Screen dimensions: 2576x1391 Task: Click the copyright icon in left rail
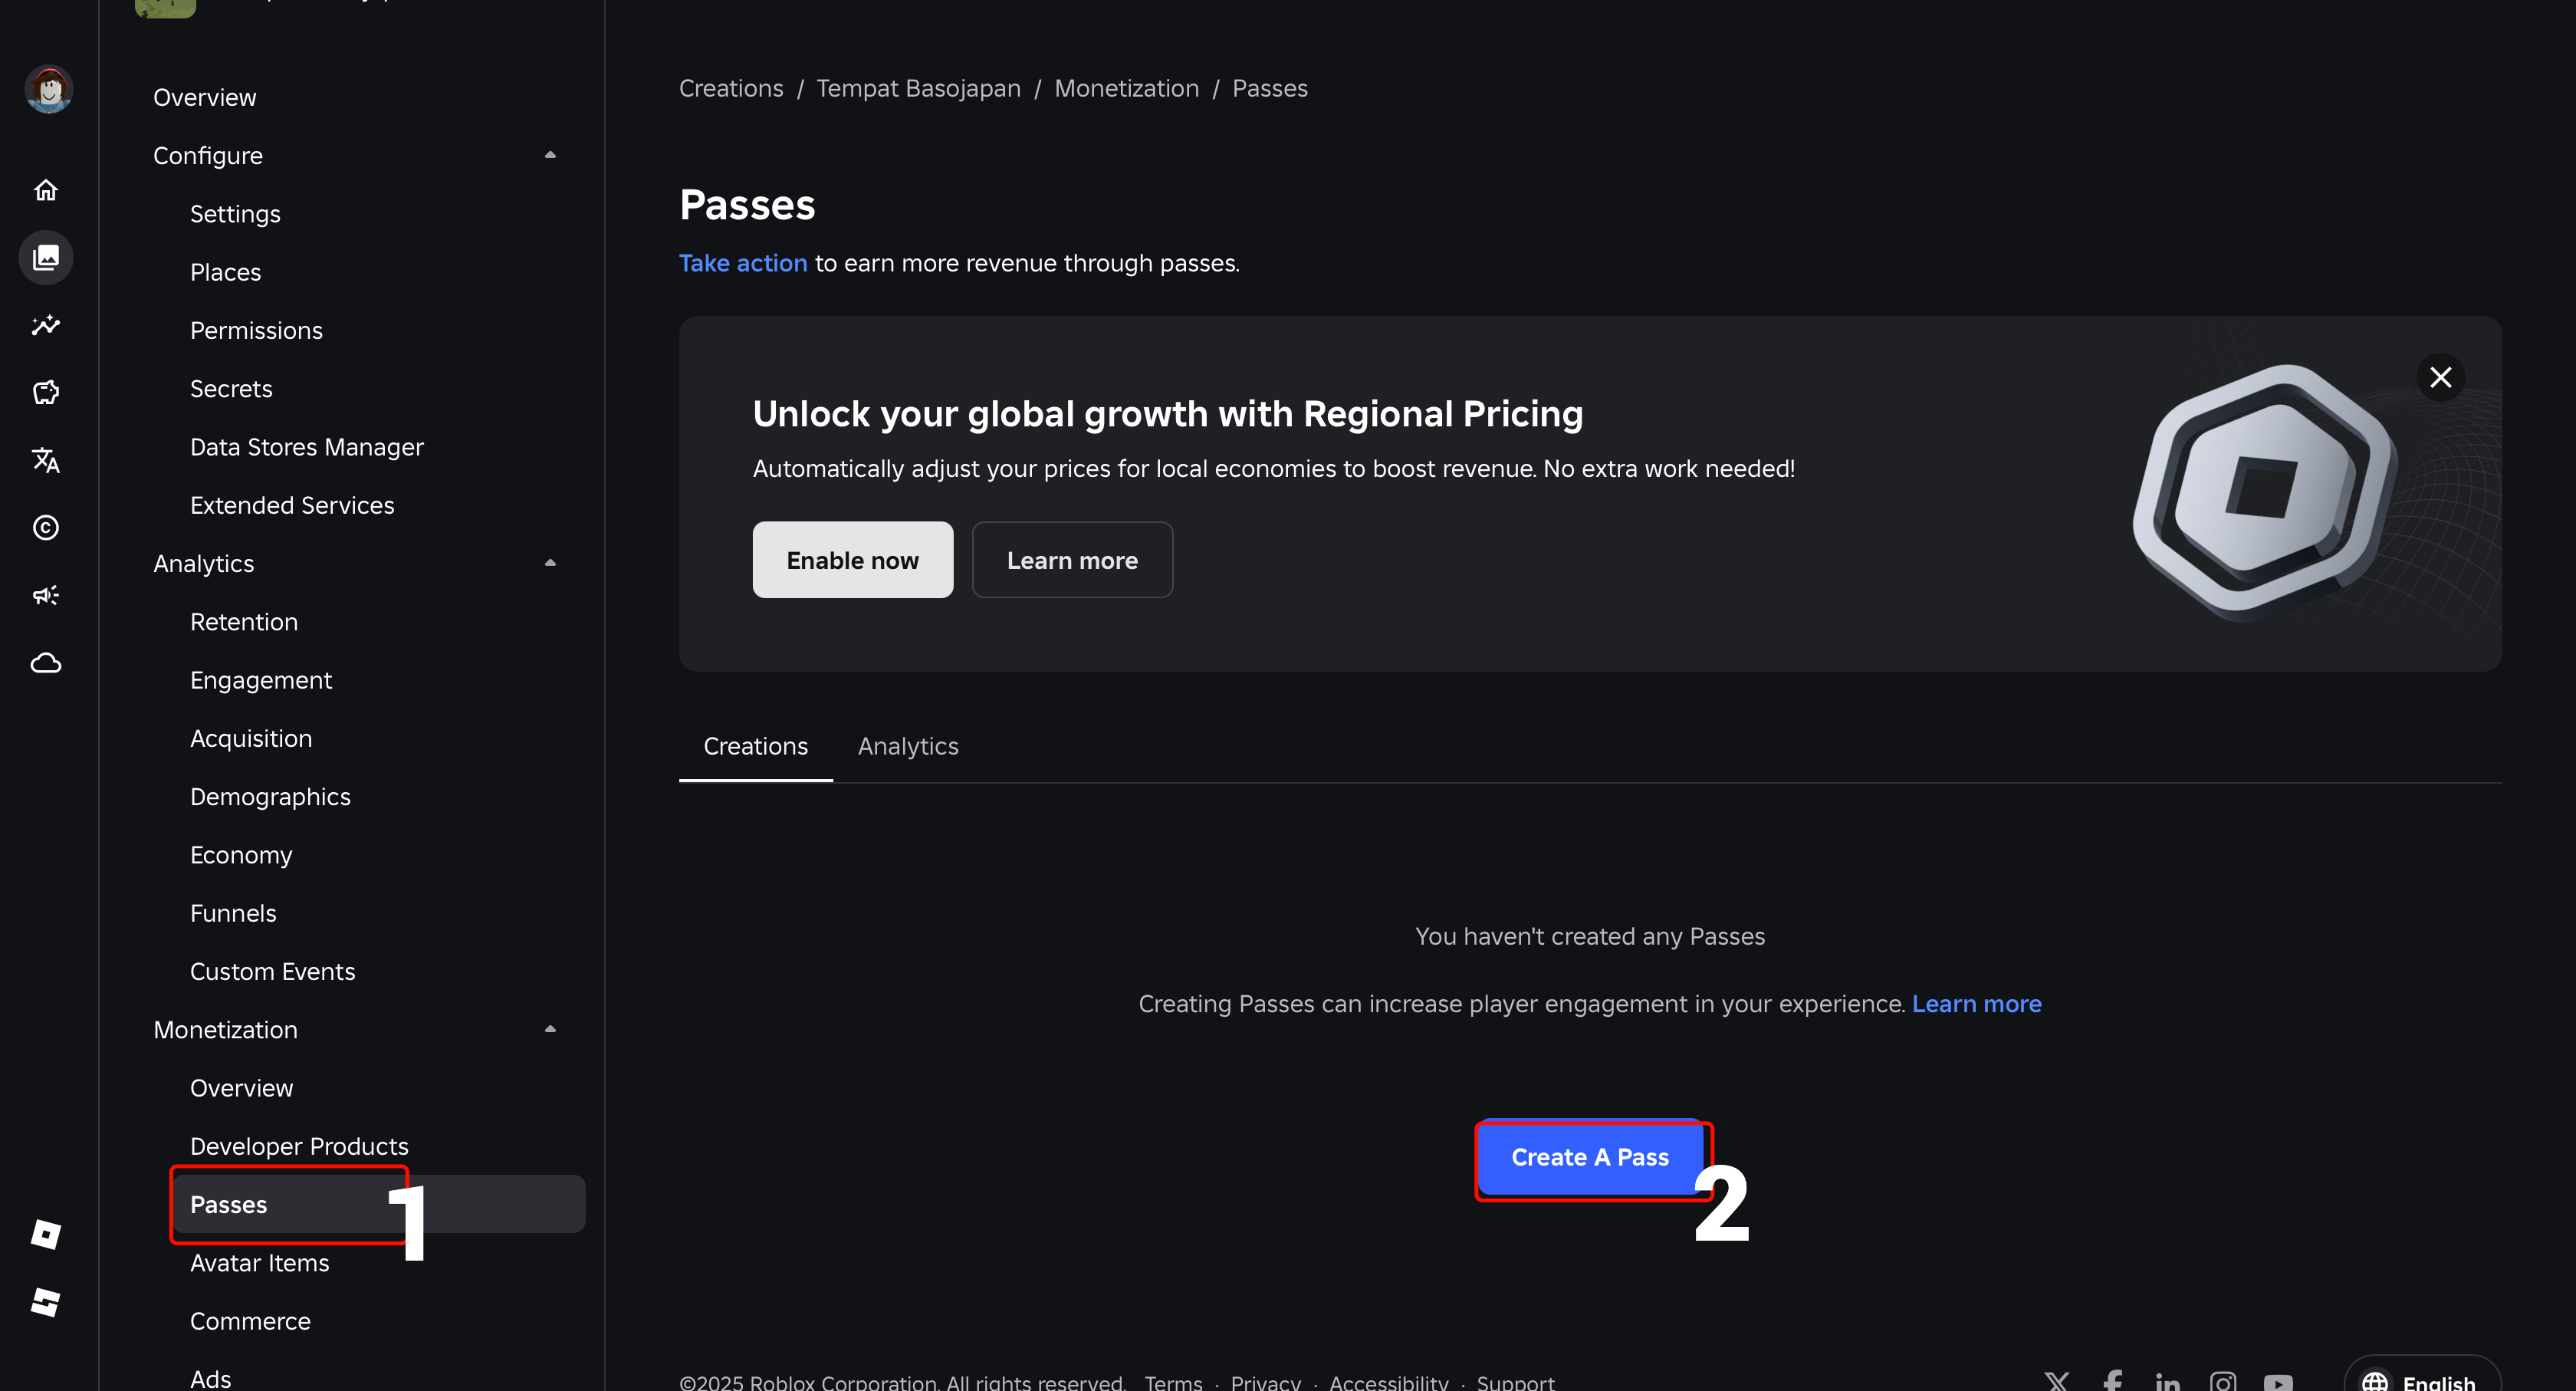point(46,527)
